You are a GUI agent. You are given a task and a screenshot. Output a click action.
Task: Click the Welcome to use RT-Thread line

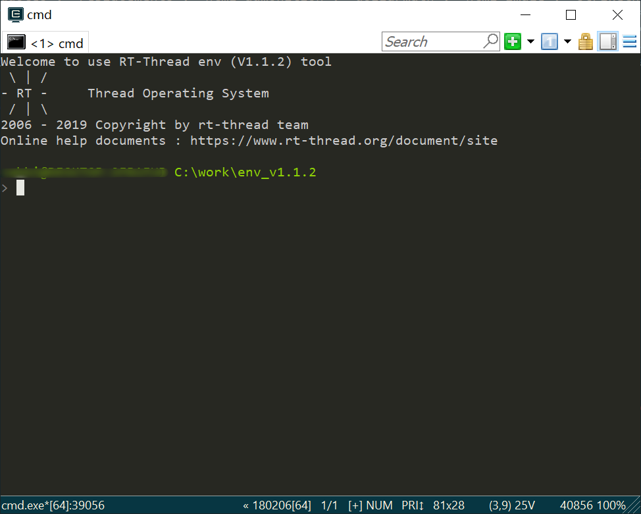click(166, 62)
